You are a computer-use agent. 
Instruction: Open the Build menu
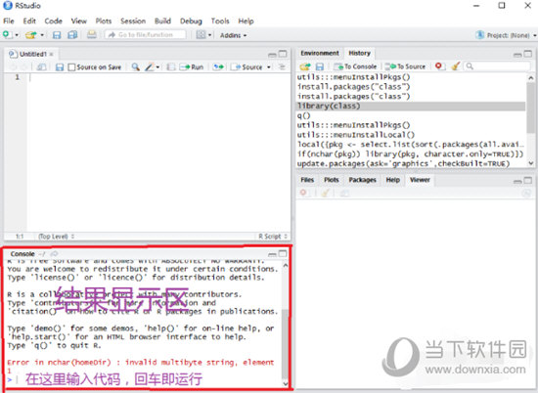pyautogui.click(x=162, y=21)
